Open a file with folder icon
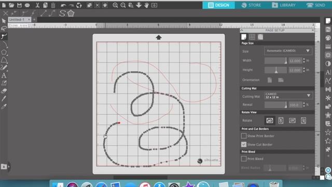The image size is (332, 187). pos(11,5)
